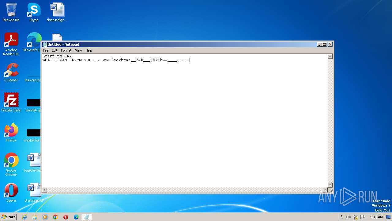Open the Format menu in Notepad
The image size is (392, 221).
66,50
